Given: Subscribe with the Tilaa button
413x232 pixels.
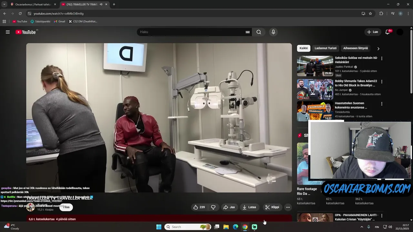Looking at the screenshot, I should 66,207.
